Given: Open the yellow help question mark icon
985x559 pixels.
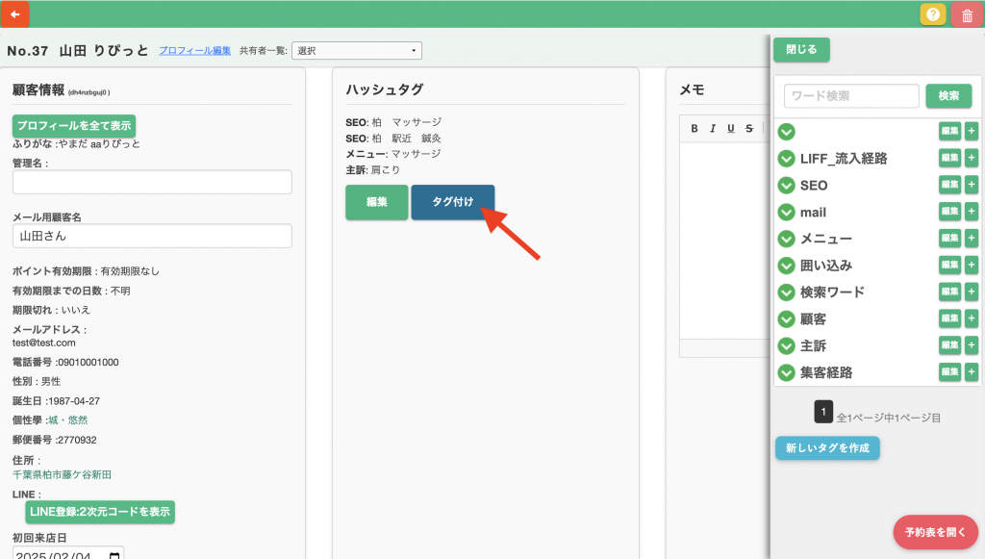Looking at the screenshot, I should click(932, 14).
